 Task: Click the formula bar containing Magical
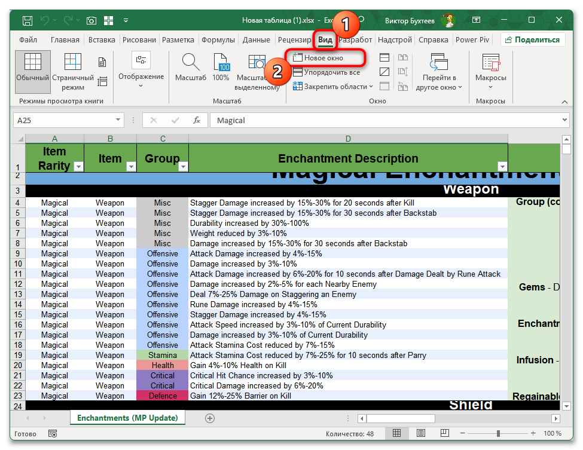point(385,120)
